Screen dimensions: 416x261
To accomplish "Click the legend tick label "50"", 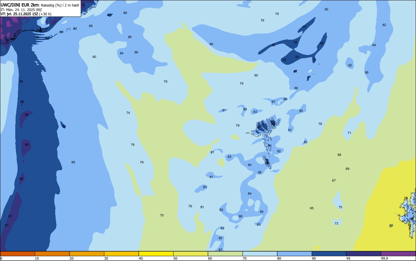I will [x=175, y=258].
